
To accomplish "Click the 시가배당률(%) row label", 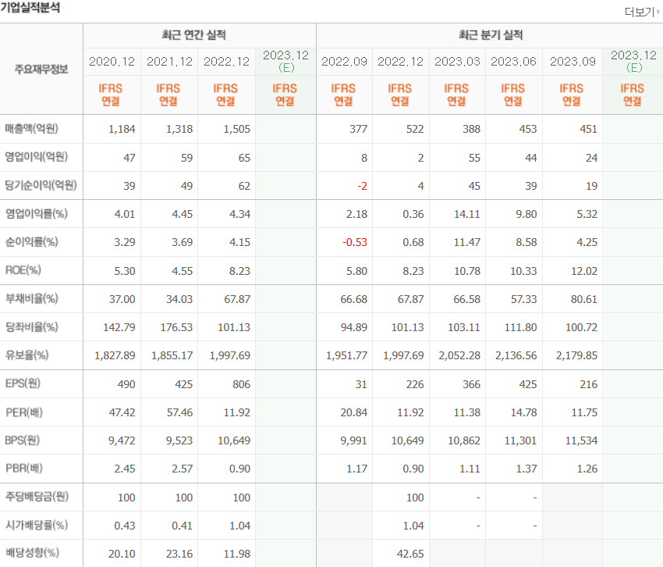I will pyautogui.click(x=37, y=525).
